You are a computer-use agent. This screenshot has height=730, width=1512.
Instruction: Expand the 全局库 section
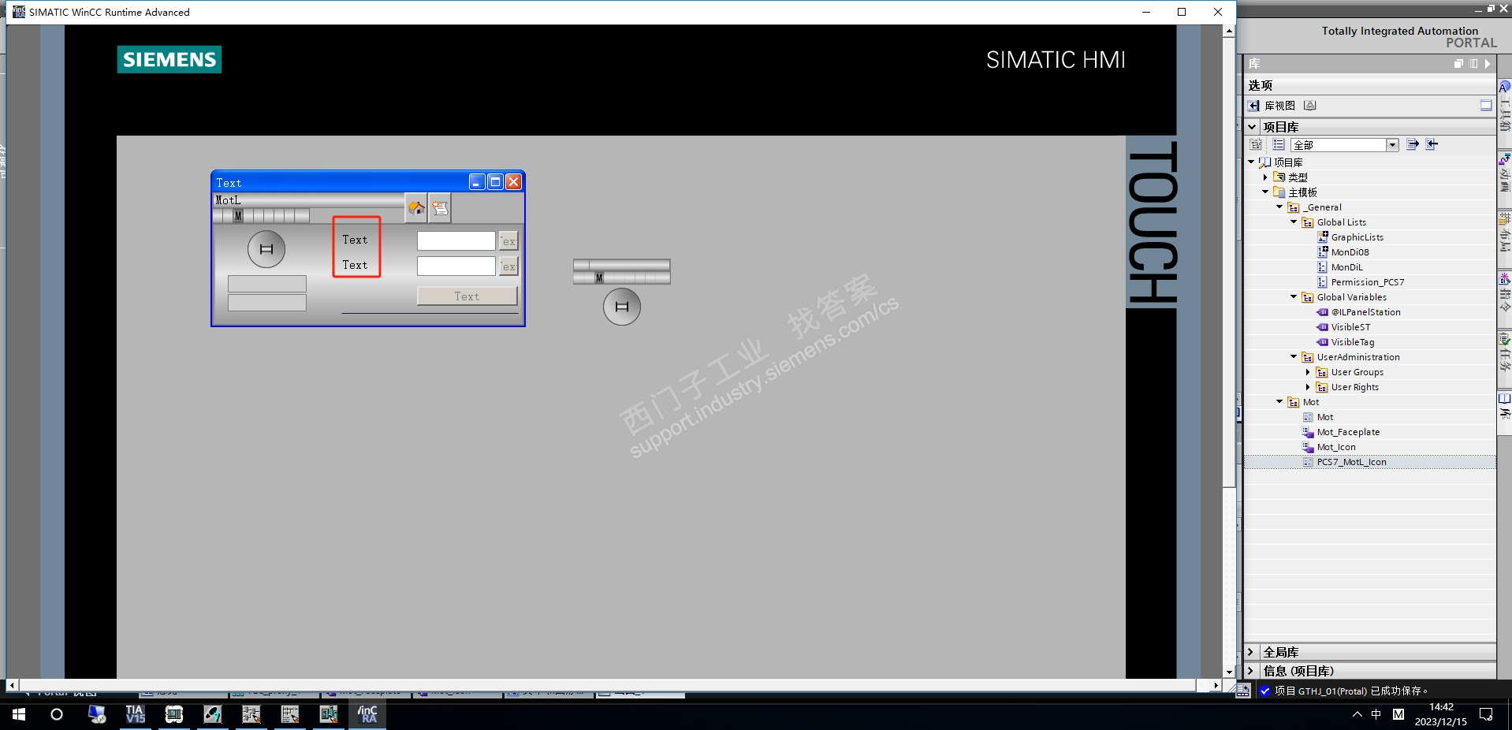(1251, 652)
